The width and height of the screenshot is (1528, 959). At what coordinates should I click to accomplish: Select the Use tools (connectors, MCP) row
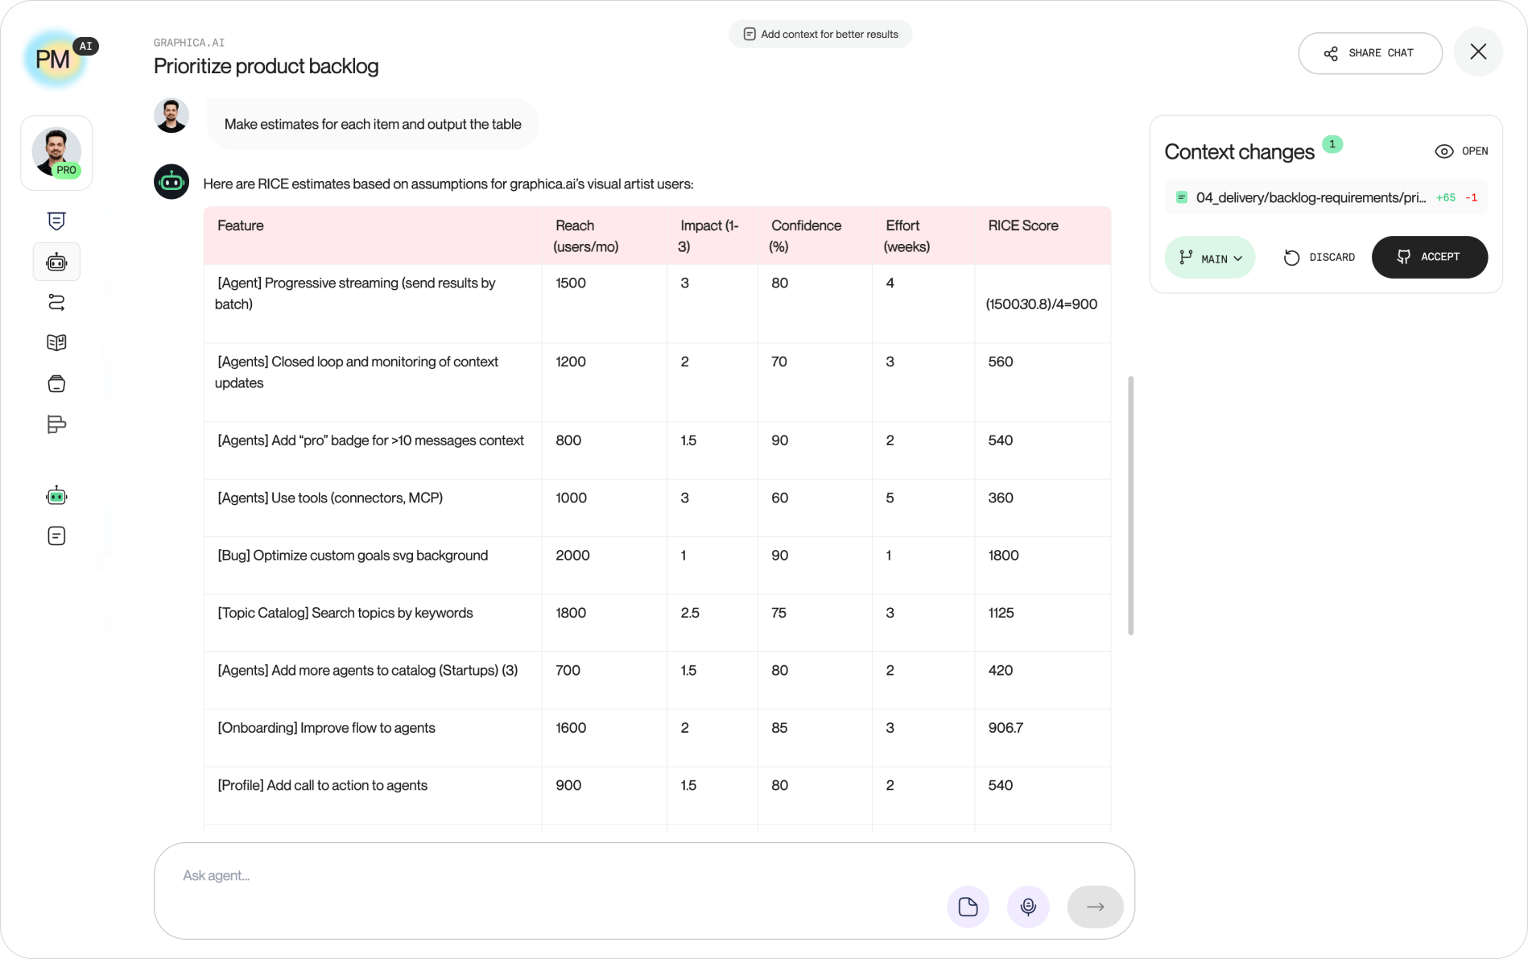[x=658, y=508]
